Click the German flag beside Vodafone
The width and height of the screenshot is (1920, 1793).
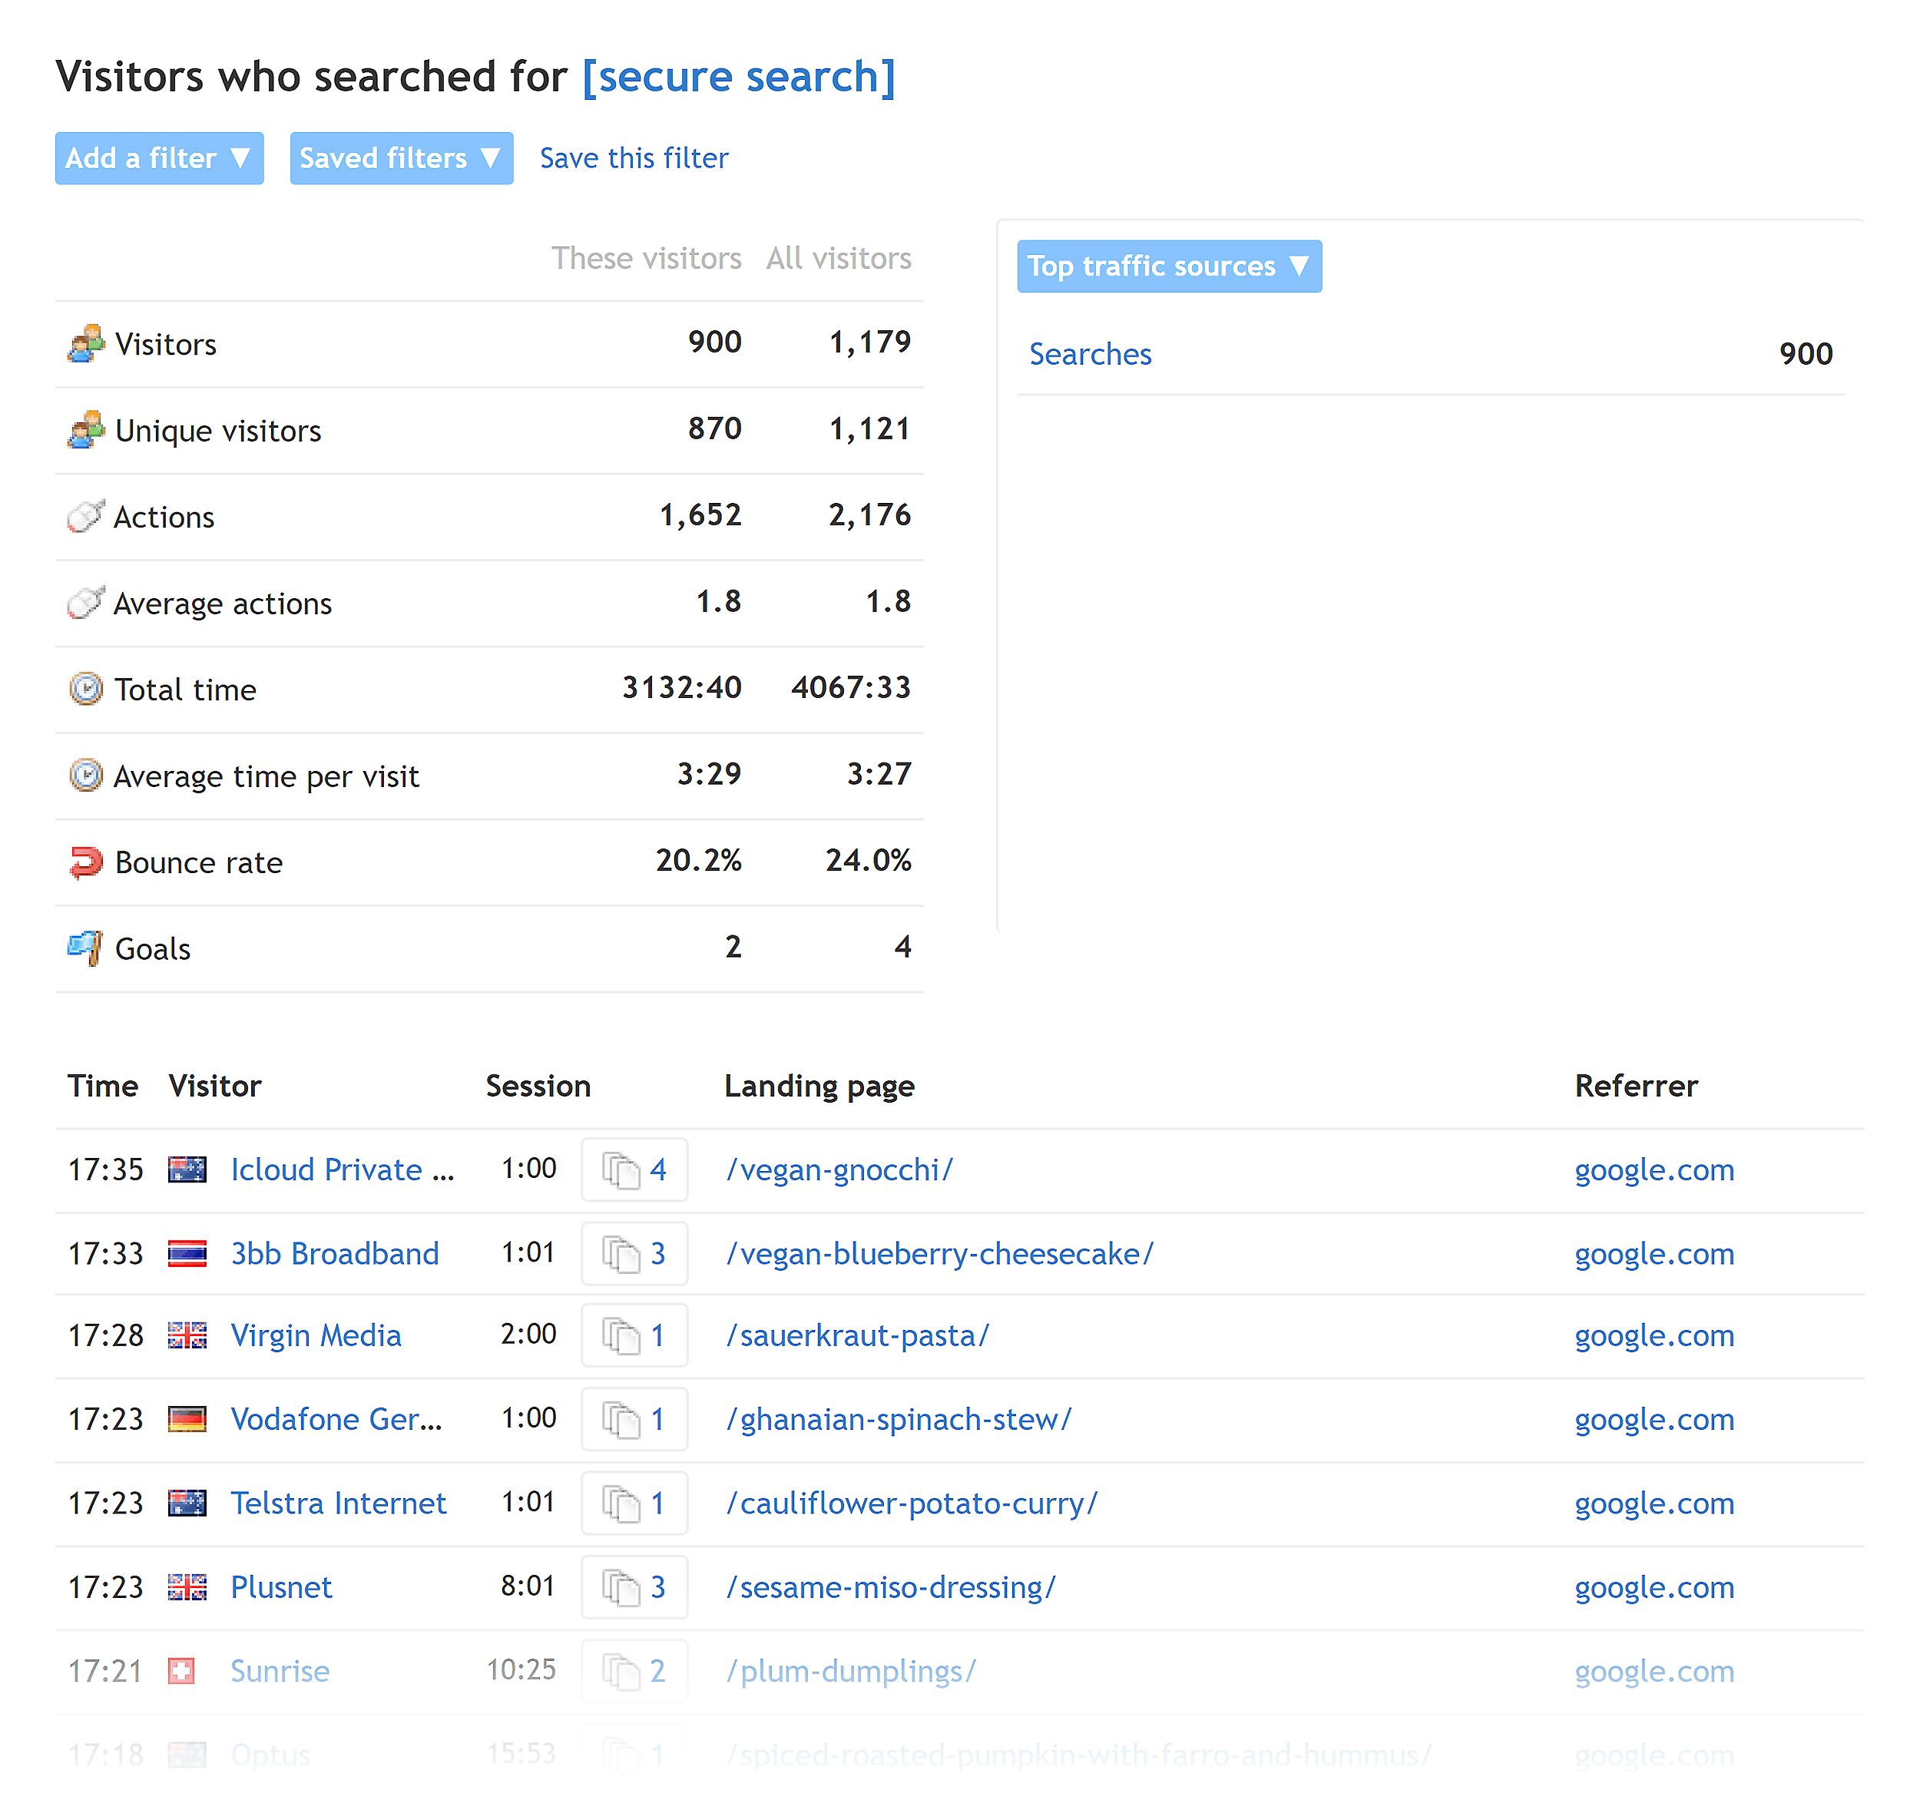(x=187, y=1418)
